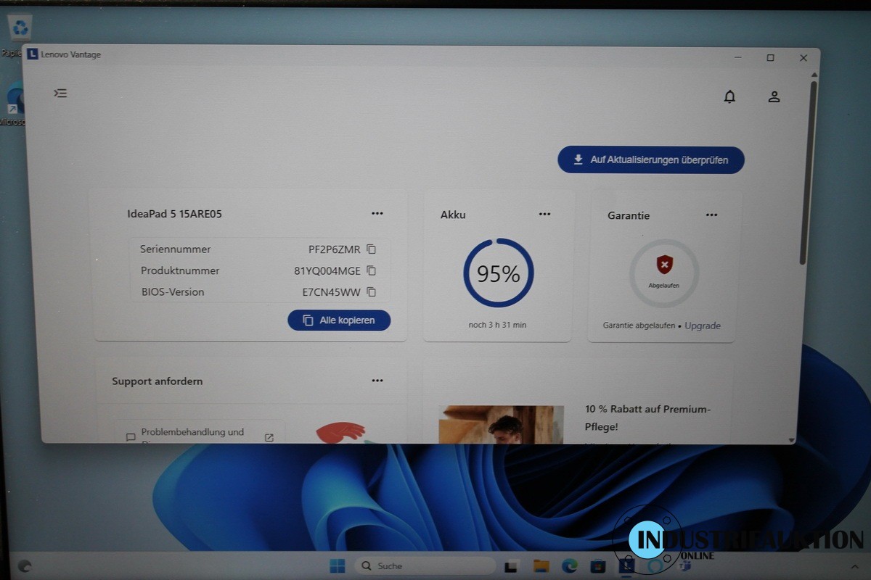Click the taskbar Suche search box
This screenshot has height=580, width=871.
425,565
